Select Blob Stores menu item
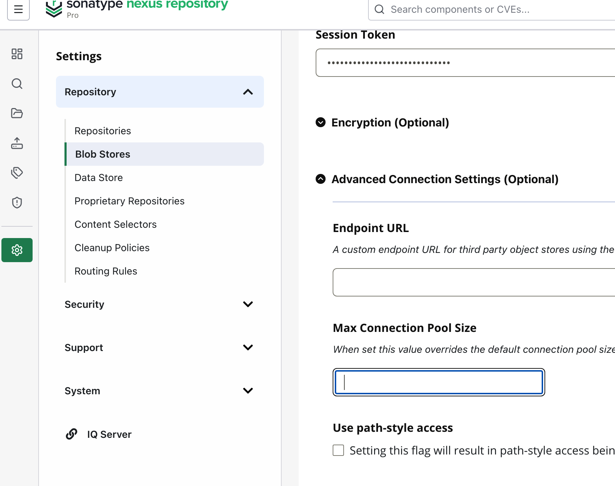Viewport: 615px width, 486px height. point(165,154)
